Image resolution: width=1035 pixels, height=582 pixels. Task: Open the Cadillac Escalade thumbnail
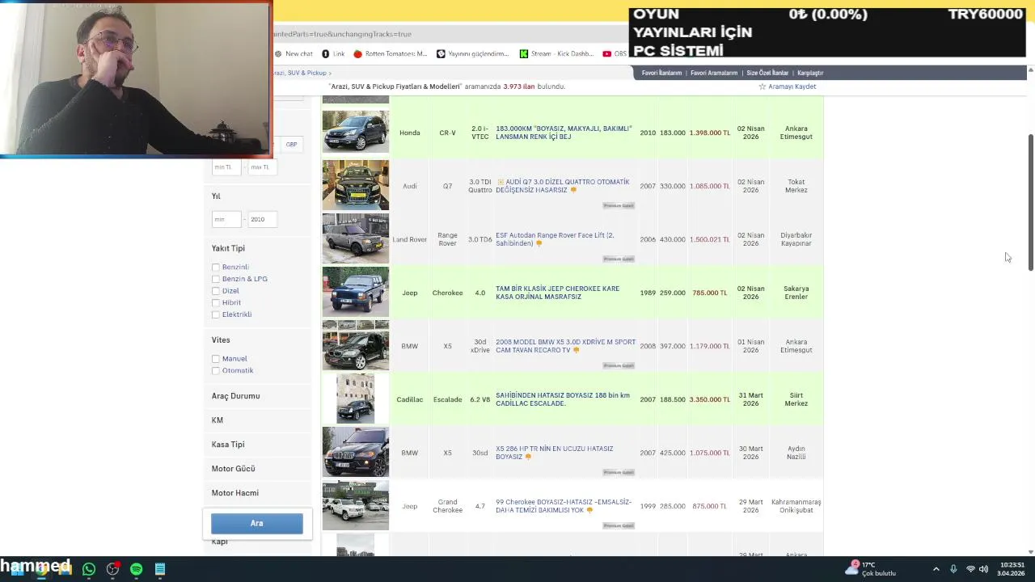[x=355, y=399]
